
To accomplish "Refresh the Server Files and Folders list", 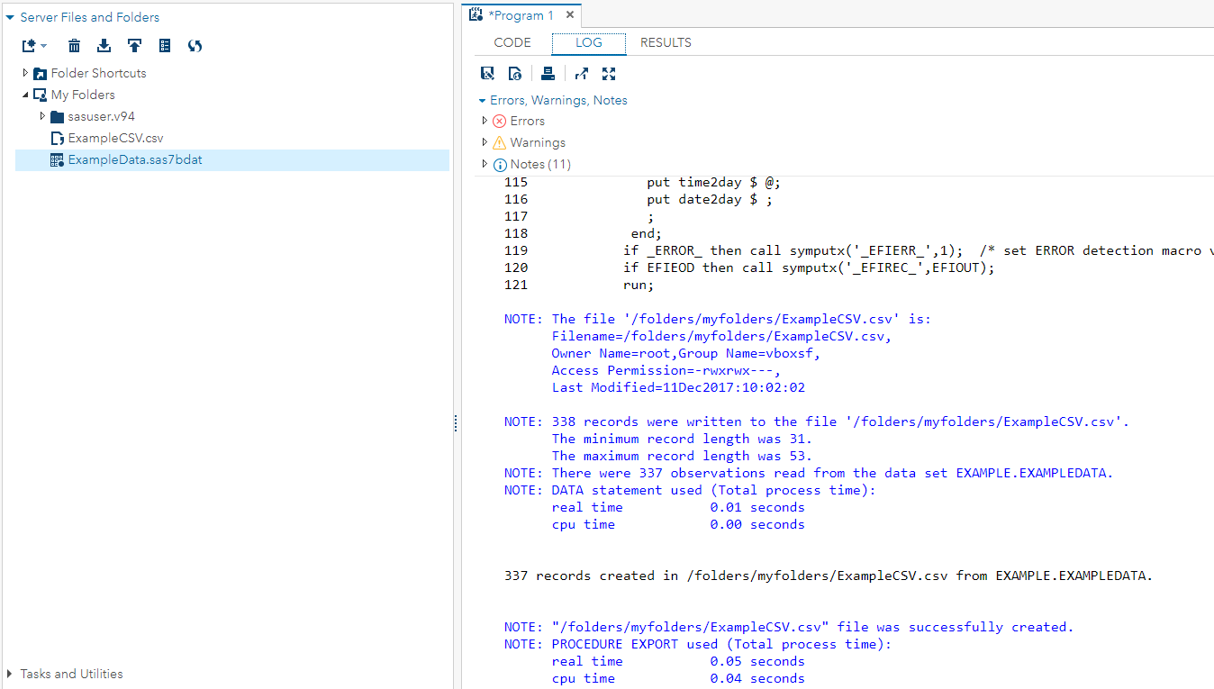I will click(195, 46).
